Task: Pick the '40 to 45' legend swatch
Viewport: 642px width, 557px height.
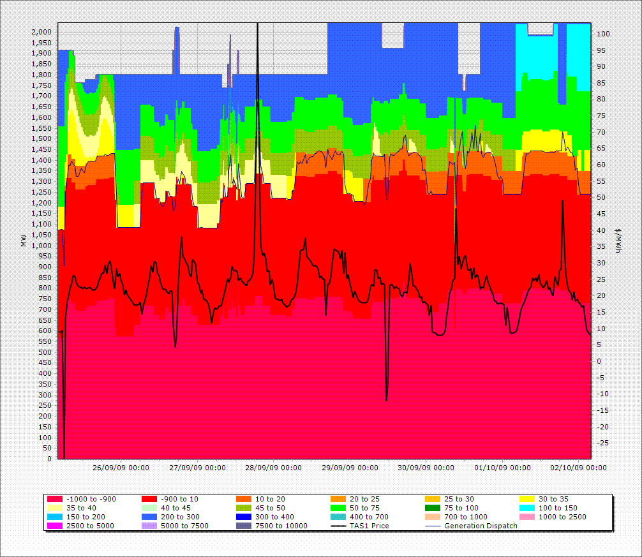Action: click(149, 508)
